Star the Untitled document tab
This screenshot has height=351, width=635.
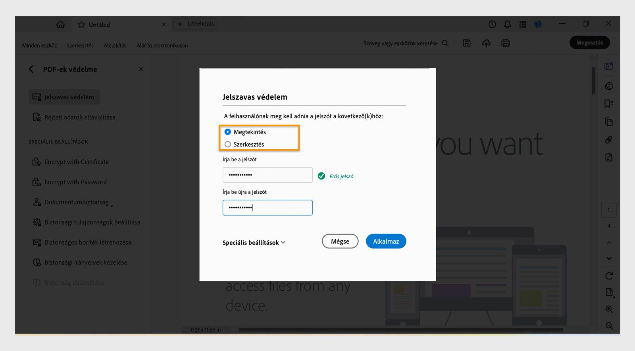click(81, 25)
